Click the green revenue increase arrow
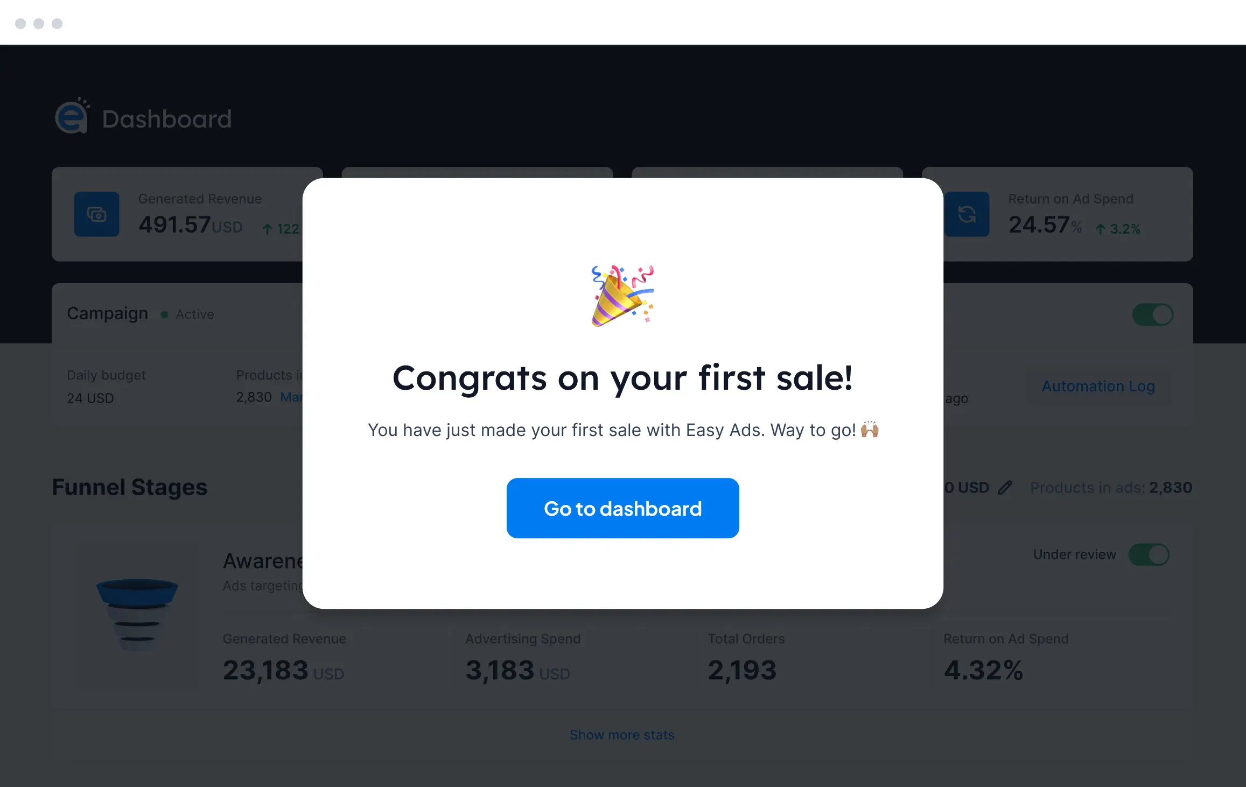1246x787 pixels. [x=267, y=229]
